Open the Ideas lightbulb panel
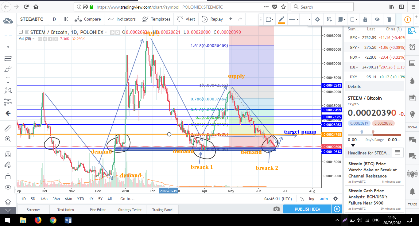Viewport: 419px width, 226px height. coord(412,114)
